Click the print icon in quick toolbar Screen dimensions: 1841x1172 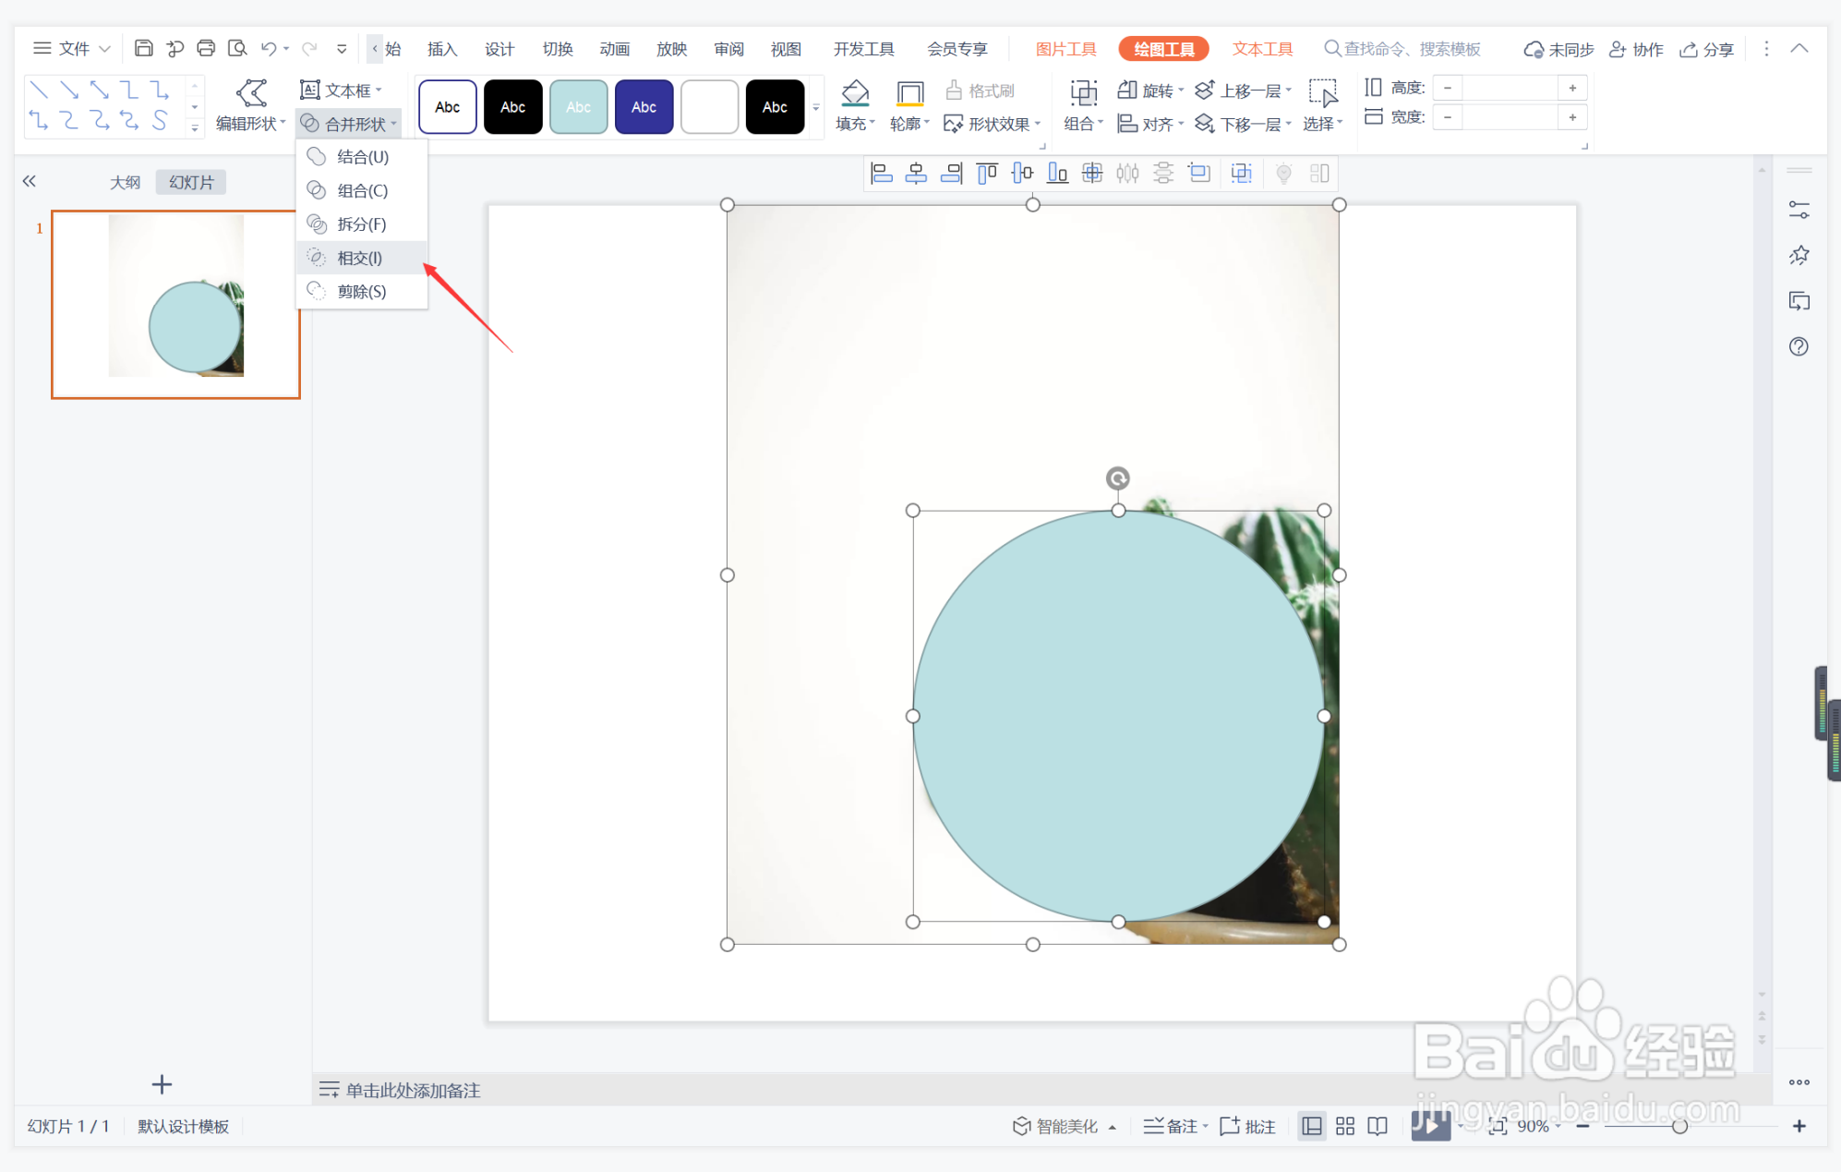[206, 48]
